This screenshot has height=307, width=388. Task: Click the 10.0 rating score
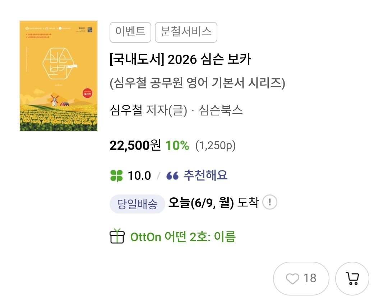point(139,176)
